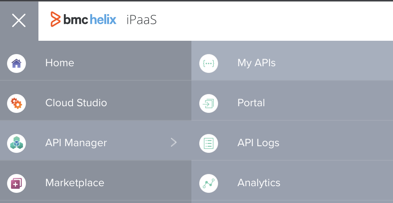The image size is (393, 203).
Task: Click the Portal arrow-in-box icon
Action: point(209,103)
